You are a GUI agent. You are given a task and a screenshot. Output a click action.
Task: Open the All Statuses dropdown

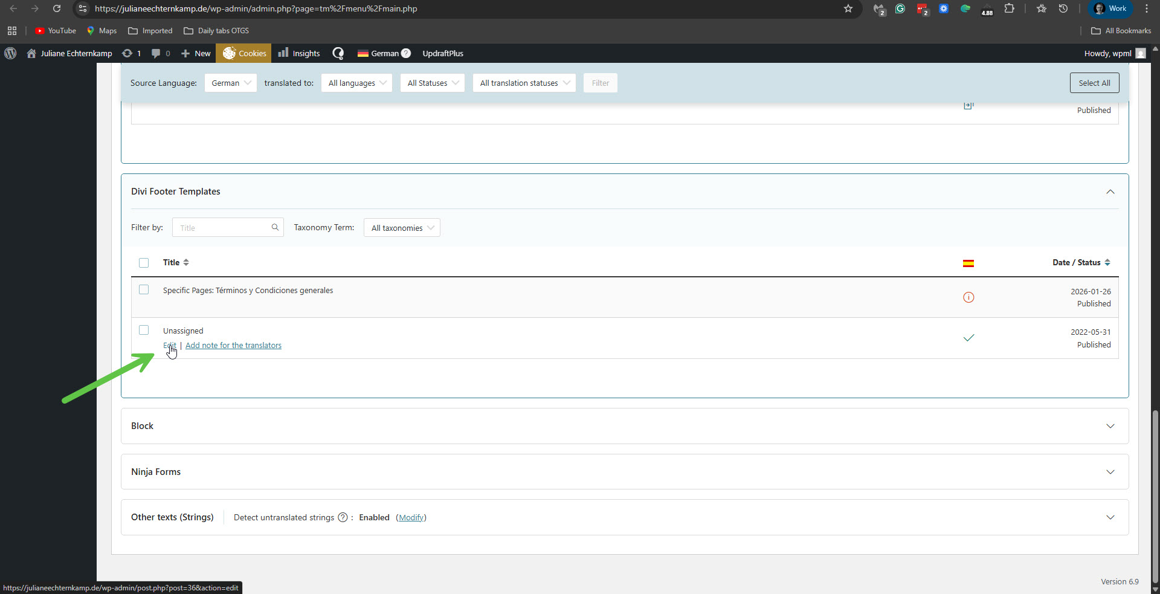point(433,83)
